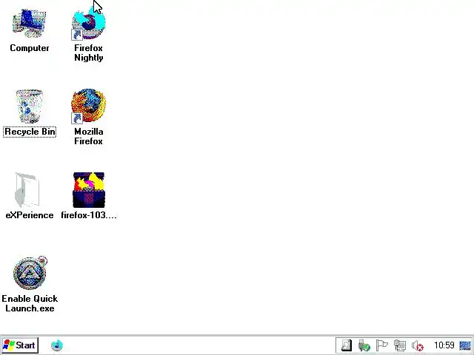Select the Mozilla Firefox shortcut icon
Screen dimensions: 474x355
coord(89,106)
